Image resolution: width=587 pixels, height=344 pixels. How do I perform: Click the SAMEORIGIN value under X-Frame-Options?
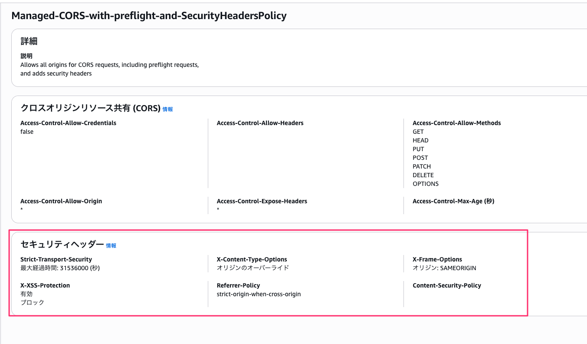(x=458, y=268)
